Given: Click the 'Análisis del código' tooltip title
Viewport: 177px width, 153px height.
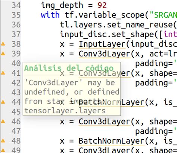Looking at the screenshot, I should click(x=69, y=68).
